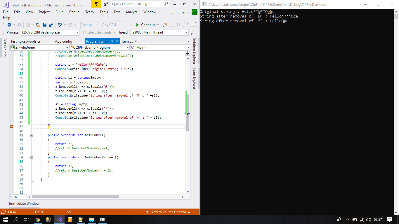Open the Solution Explorer side tab
This screenshot has height=224, width=399.
point(194,51)
